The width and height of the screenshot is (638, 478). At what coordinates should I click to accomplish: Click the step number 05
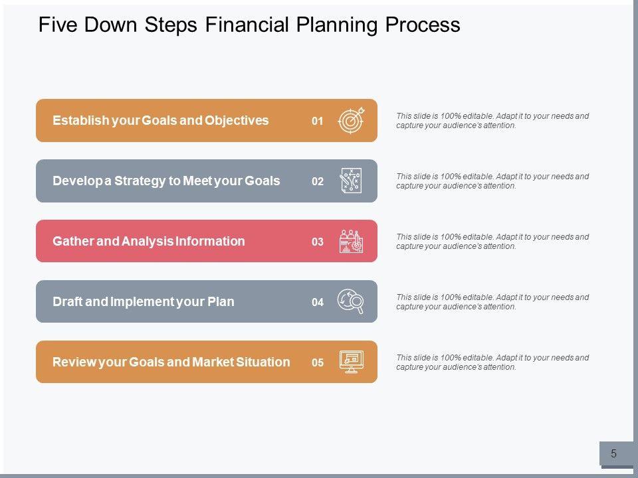318,362
